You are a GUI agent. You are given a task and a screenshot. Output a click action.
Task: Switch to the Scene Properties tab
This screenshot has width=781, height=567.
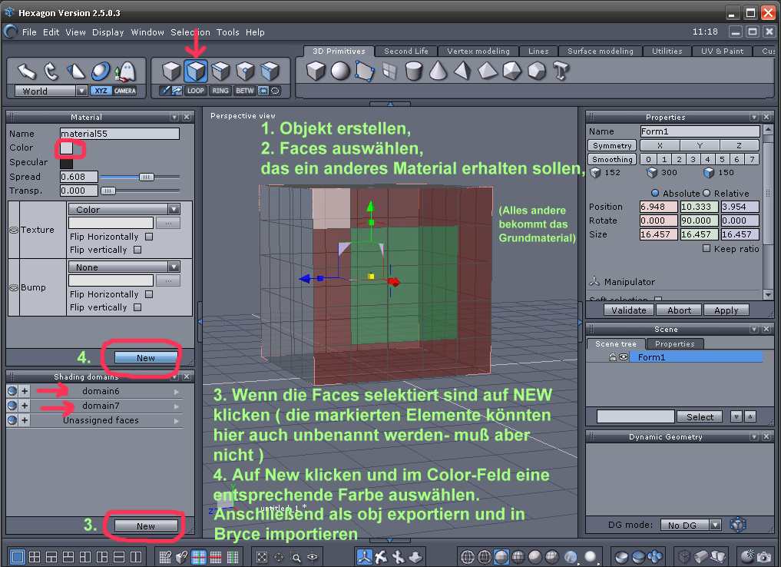click(674, 343)
